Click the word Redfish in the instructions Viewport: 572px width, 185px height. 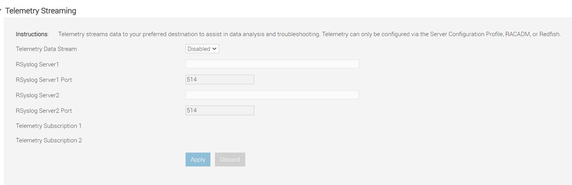549,34
